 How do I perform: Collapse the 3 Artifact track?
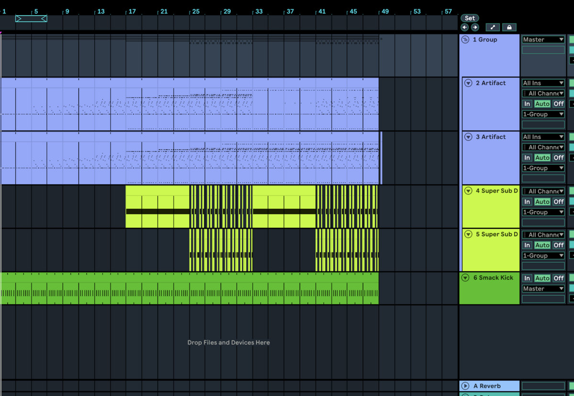469,137
